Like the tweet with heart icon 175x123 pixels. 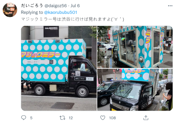pyautogui.click(x=103, y=118)
